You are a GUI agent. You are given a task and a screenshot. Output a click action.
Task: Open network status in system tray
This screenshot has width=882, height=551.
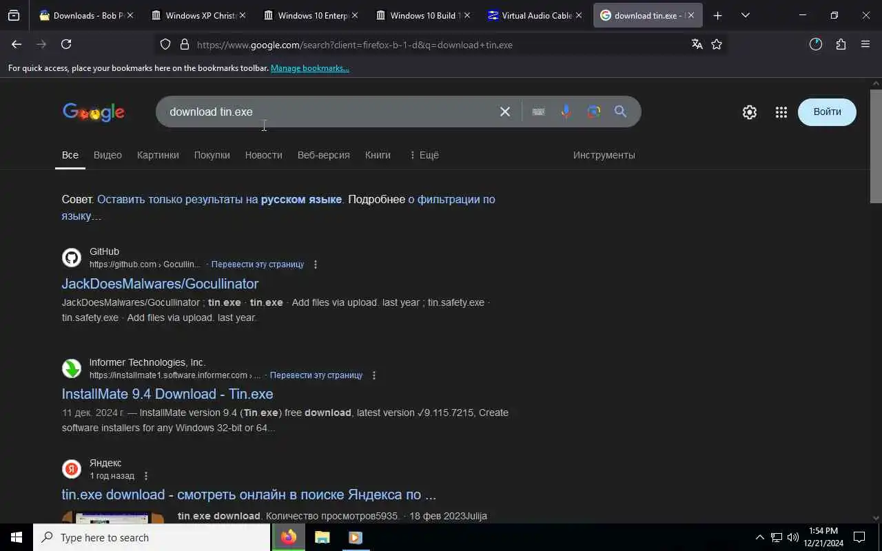click(x=777, y=537)
